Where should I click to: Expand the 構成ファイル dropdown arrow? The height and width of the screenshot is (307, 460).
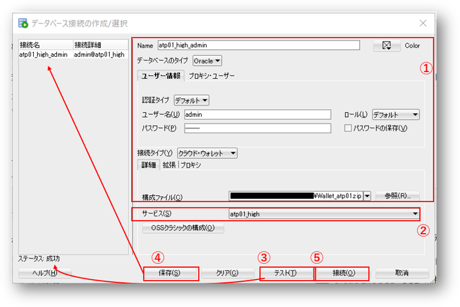coord(367,195)
